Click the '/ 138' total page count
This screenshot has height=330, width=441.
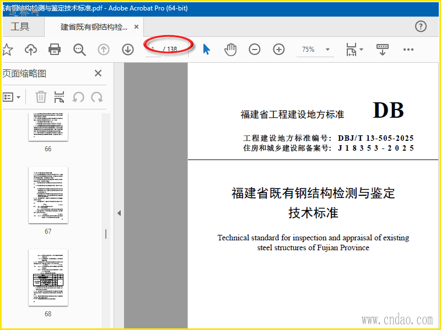[x=170, y=50]
